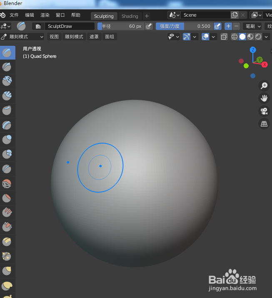The image size is (272, 298).
Task: Toggle viewport overlays display
Action: pyautogui.click(x=205, y=37)
